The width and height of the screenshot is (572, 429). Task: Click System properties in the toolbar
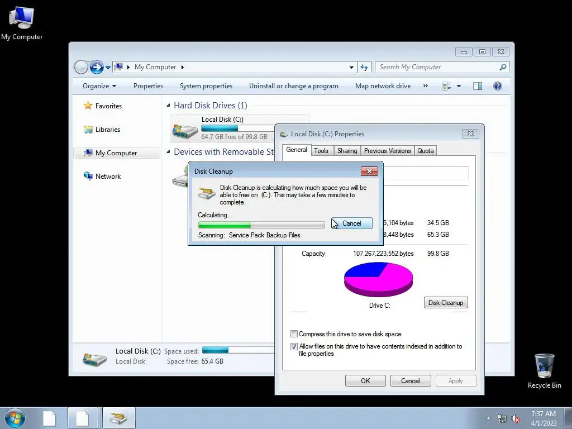coord(206,86)
